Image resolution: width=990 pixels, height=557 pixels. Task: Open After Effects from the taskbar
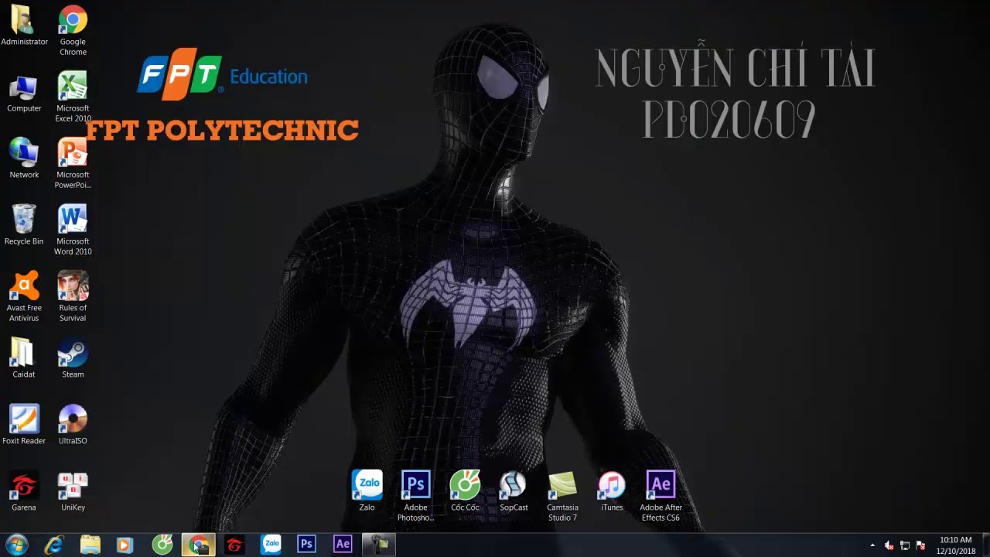click(343, 545)
